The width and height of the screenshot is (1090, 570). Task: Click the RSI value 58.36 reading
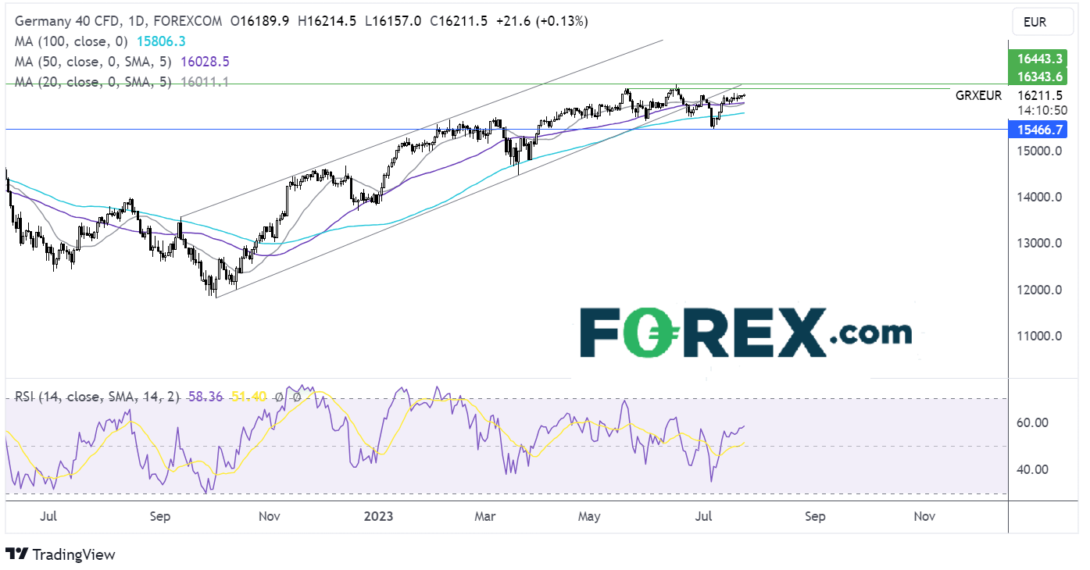point(205,397)
